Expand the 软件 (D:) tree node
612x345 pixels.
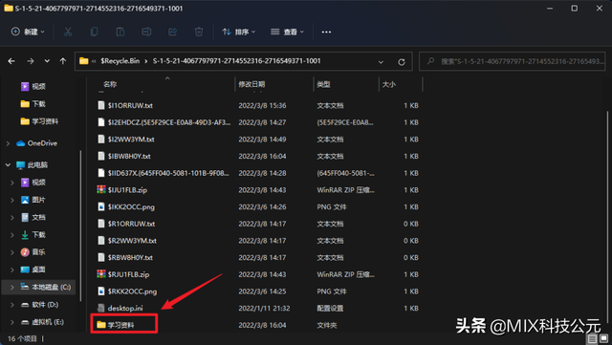pos(12,305)
